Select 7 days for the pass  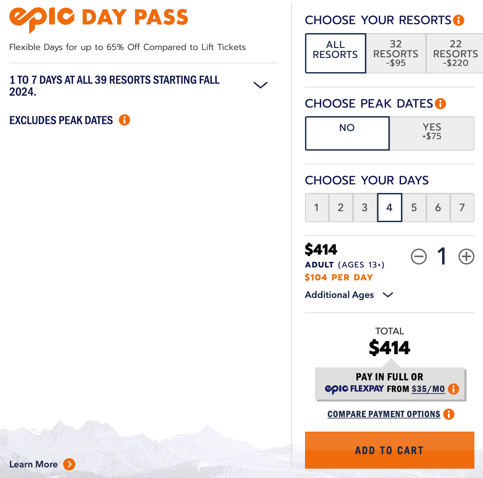click(462, 208)
